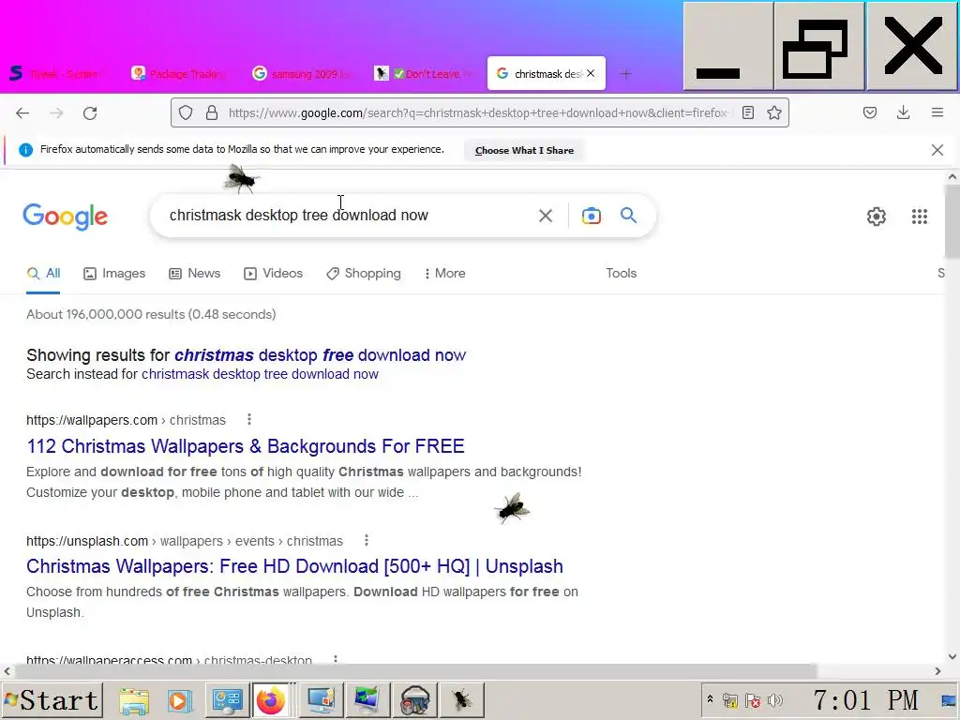Screen dimensions: 960x720
Task: Open the Google apps grid
Action: [920, 217]
